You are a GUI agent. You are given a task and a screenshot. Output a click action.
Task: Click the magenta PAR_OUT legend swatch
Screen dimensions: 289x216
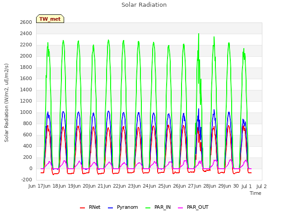pos(181,208)
